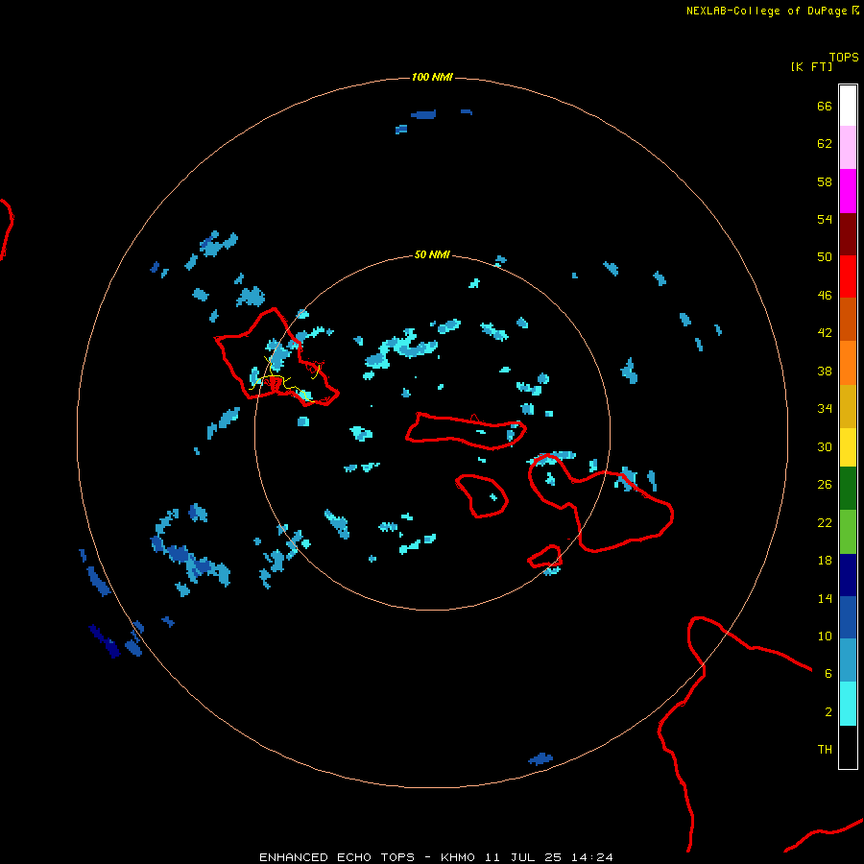Select the gold legend swatch

point(848,406)
